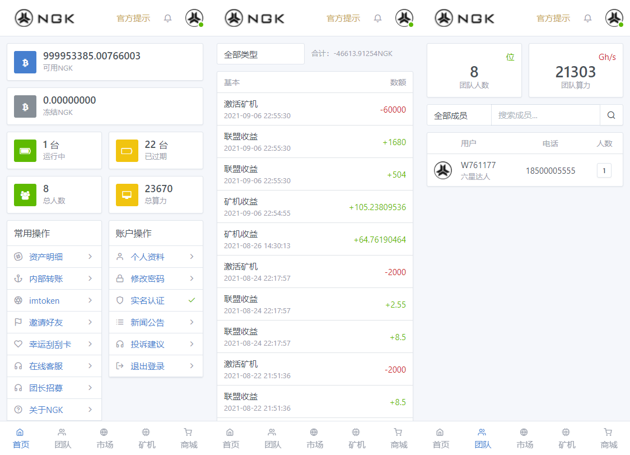Open the 团队算力 21303 Gh/s card
The image size is (630, 455).
point(576,71)
